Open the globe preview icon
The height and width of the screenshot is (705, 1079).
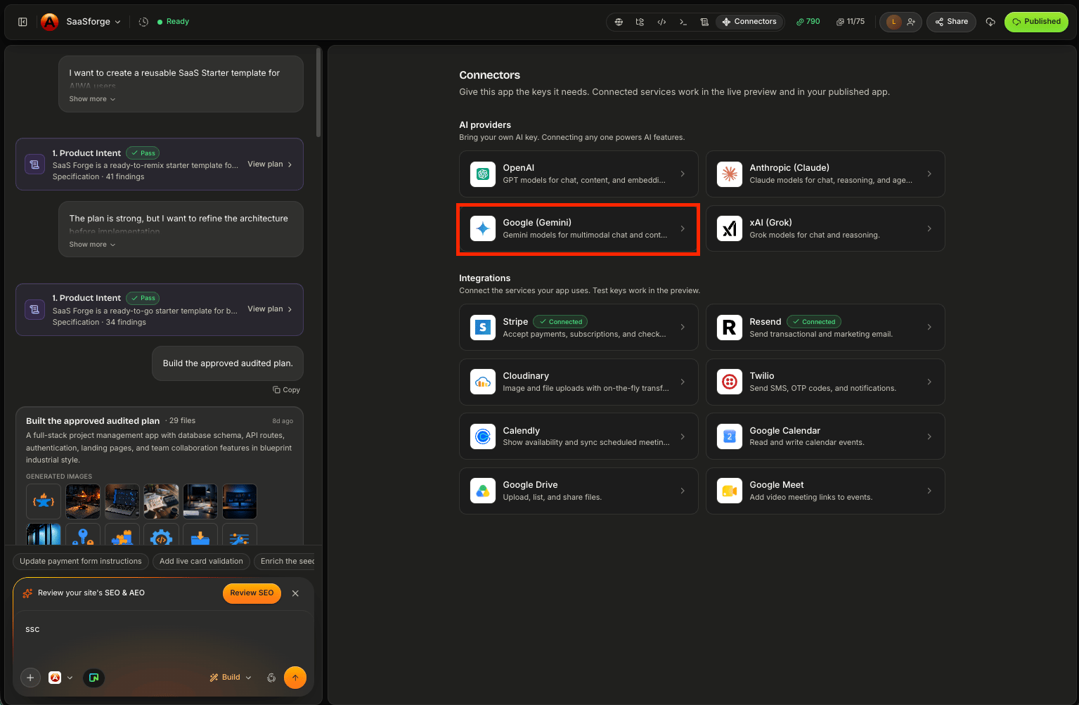pyautogui.click(x=619, y=22)
